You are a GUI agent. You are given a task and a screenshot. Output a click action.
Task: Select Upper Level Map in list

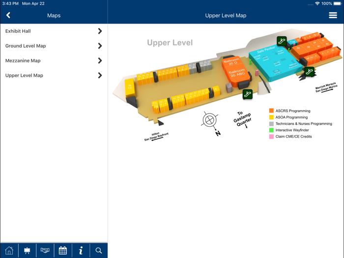point(25,75)
